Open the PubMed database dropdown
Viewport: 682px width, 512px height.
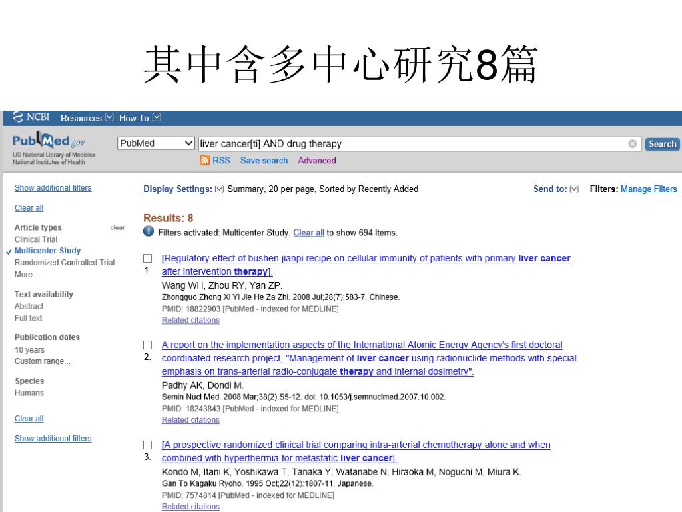(x=156, y=143)
